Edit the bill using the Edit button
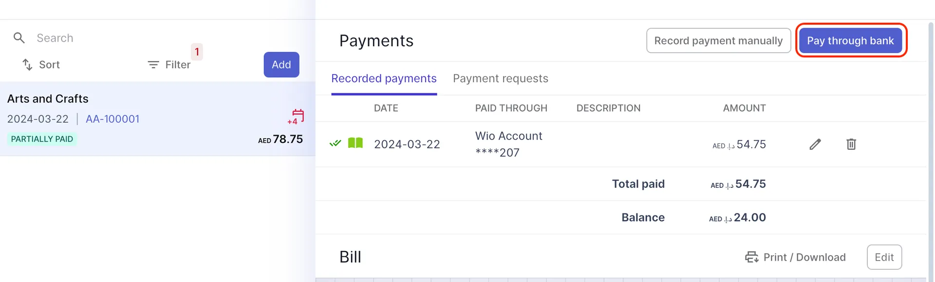The height and width of the screenshot is (282, 935). point(884,257)
